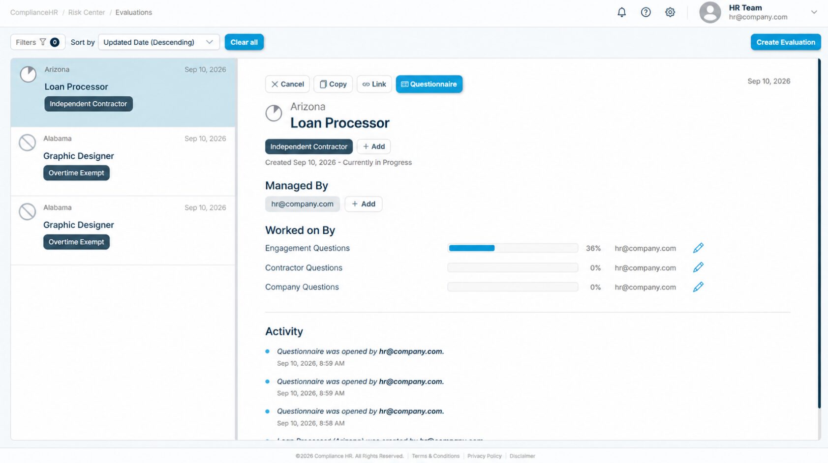This screenshot has height=463, width=828.
Task: Cancel the evaluation
Action: 287,84
